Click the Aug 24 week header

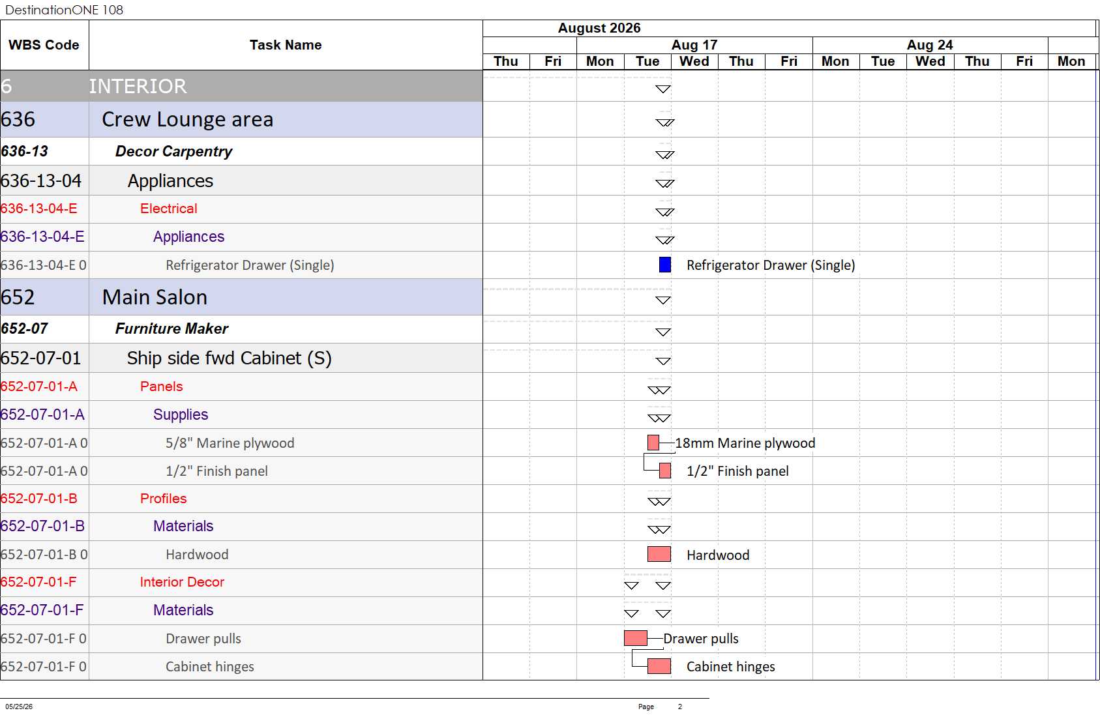(x=930, y=45)
